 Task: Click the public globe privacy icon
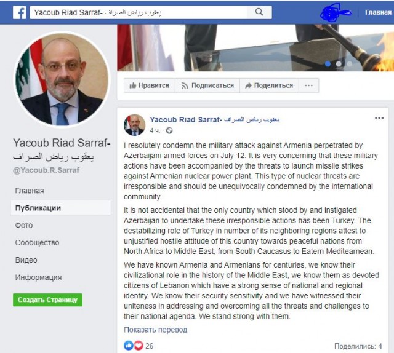[x=169, y=130]
